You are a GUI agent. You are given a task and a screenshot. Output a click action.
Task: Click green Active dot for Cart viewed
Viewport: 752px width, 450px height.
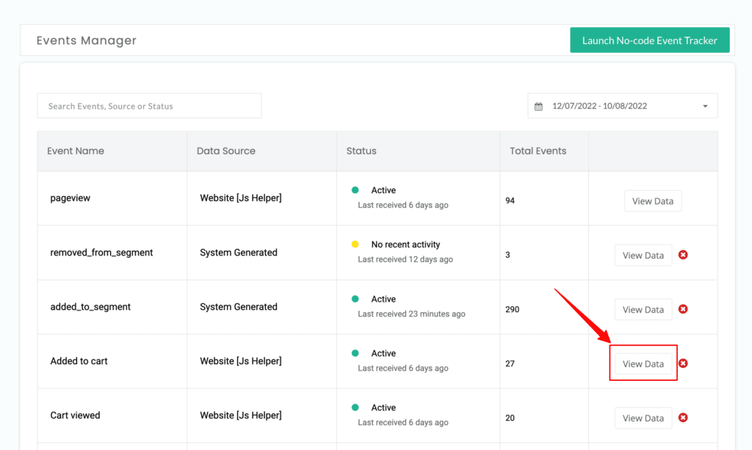point(355,407)
